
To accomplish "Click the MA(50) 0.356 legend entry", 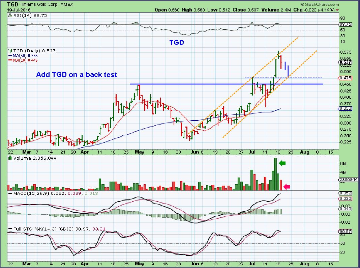I will pyautogui.click(x=25, y=56).
